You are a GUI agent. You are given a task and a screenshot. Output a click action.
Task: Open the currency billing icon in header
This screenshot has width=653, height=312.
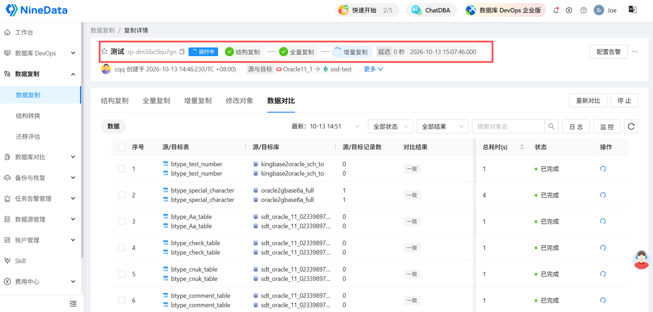click(569, 10)
